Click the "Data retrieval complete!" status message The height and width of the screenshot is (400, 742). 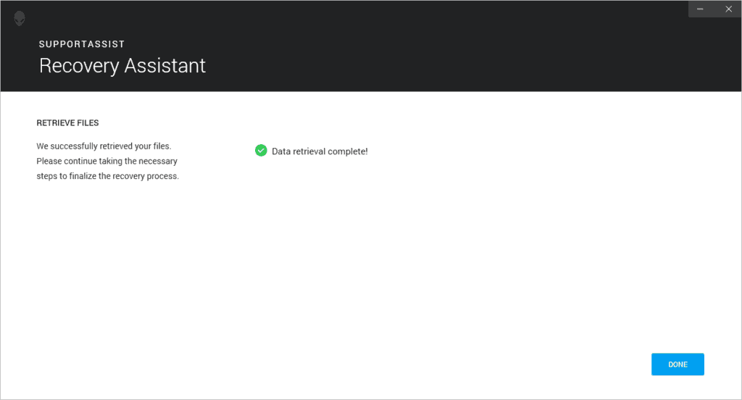point(320,151)
